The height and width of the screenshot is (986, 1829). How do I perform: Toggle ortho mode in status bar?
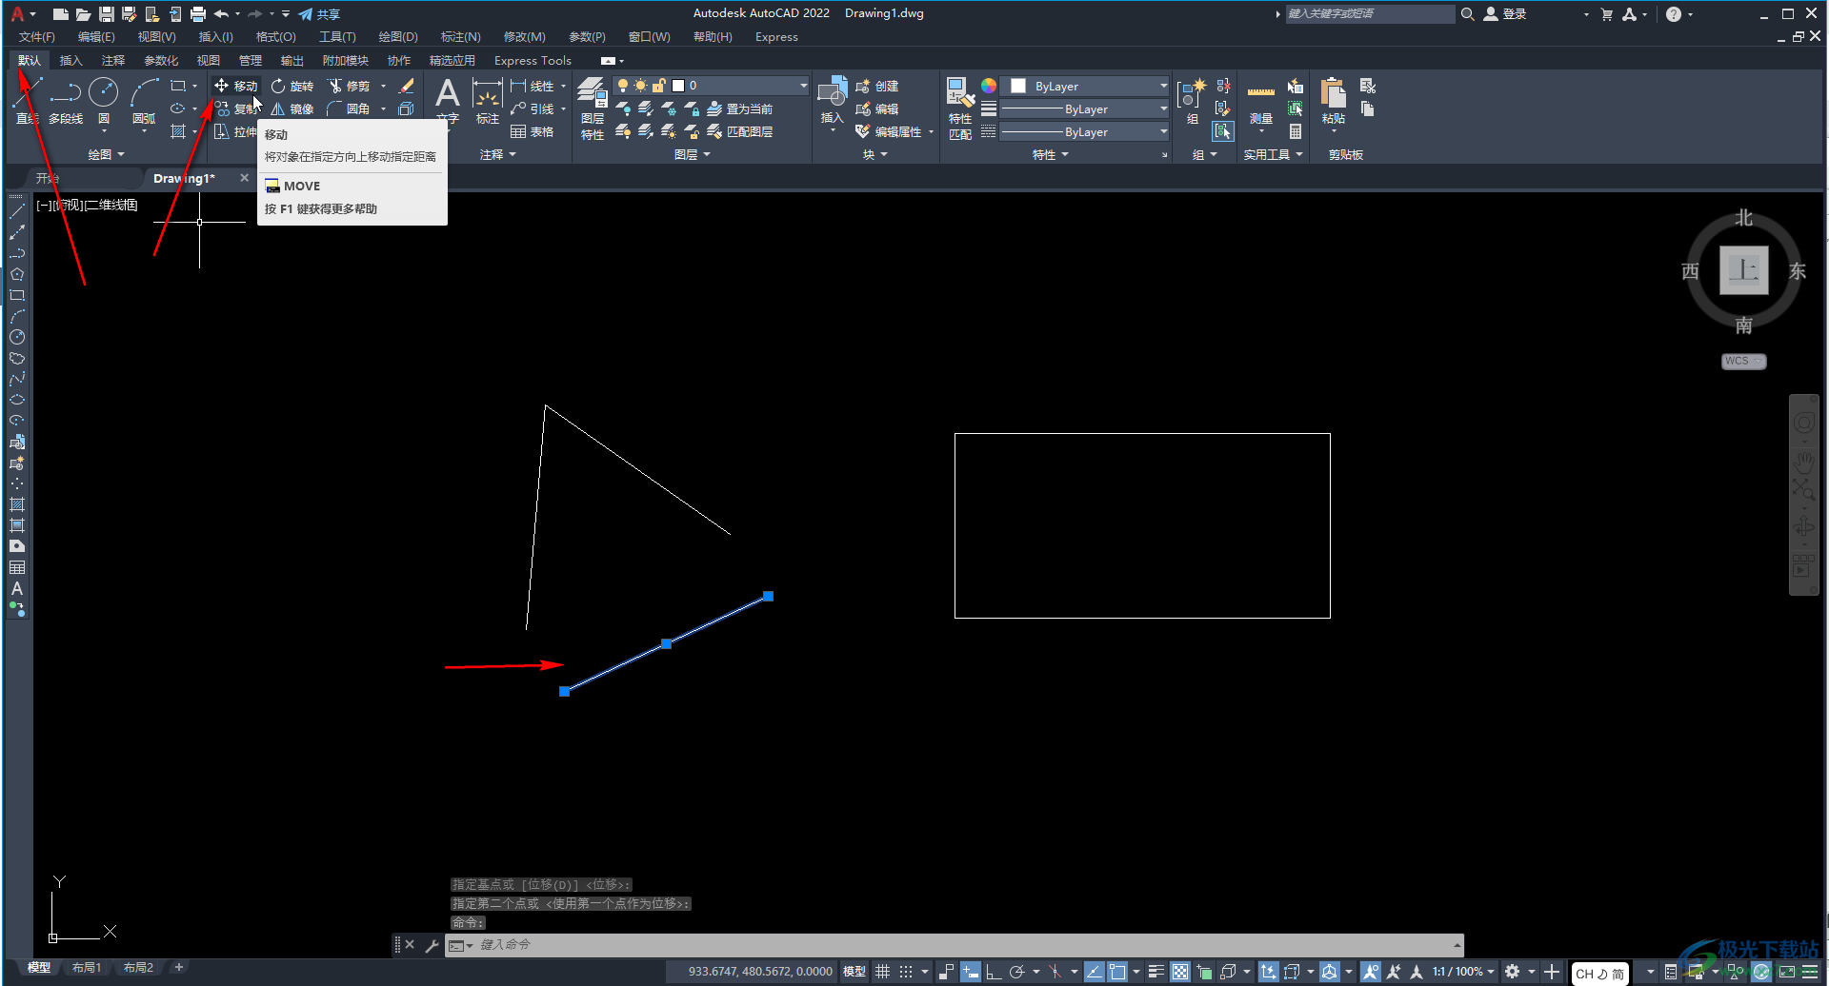tap(993, 972)
